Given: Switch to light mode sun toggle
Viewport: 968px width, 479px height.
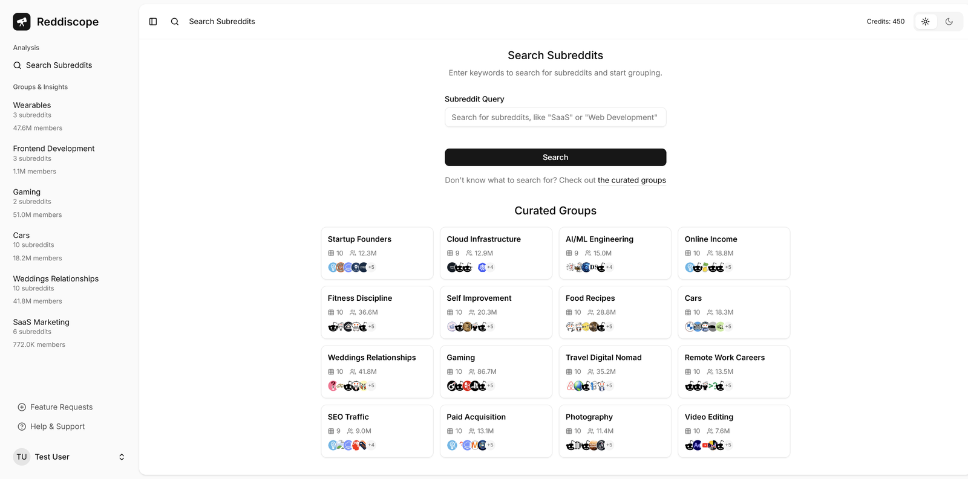Looking at the screenshot, I should 925,22.
